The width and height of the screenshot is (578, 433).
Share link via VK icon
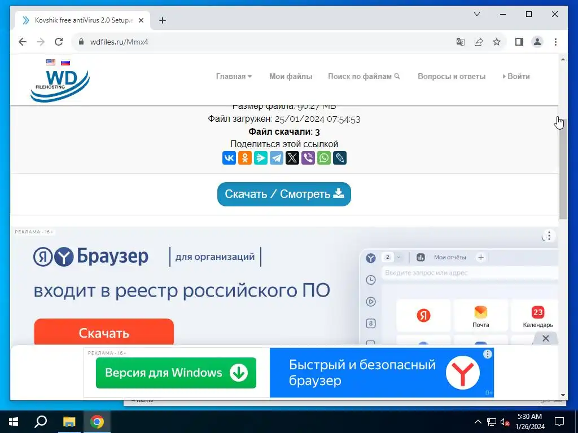[229, 158]
